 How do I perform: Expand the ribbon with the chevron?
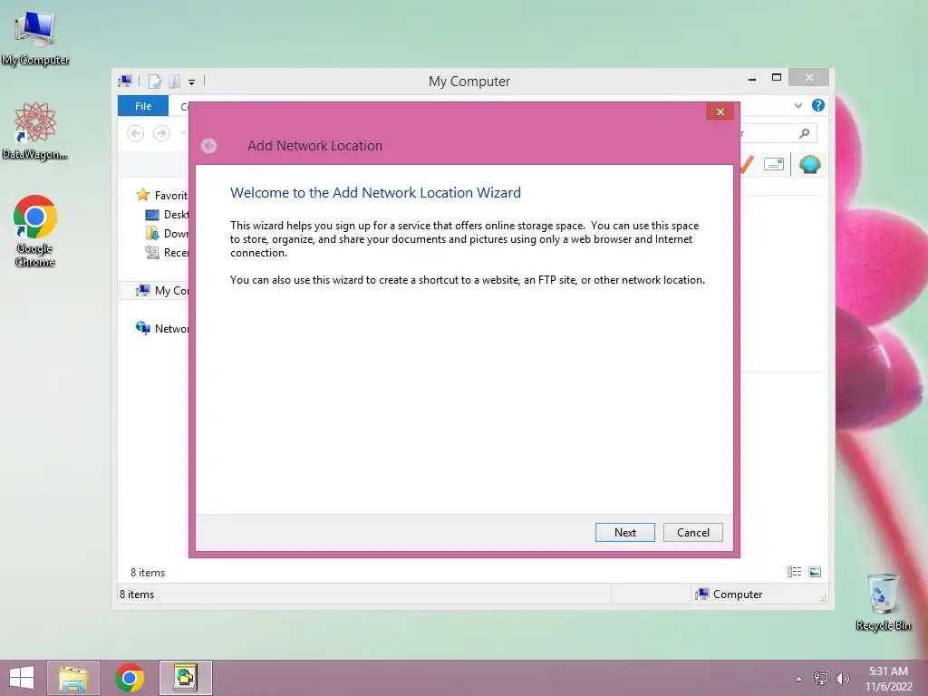coord(797,105)
